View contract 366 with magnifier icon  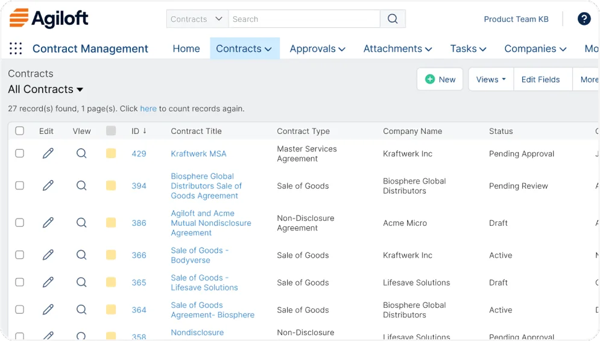(81, 255)
